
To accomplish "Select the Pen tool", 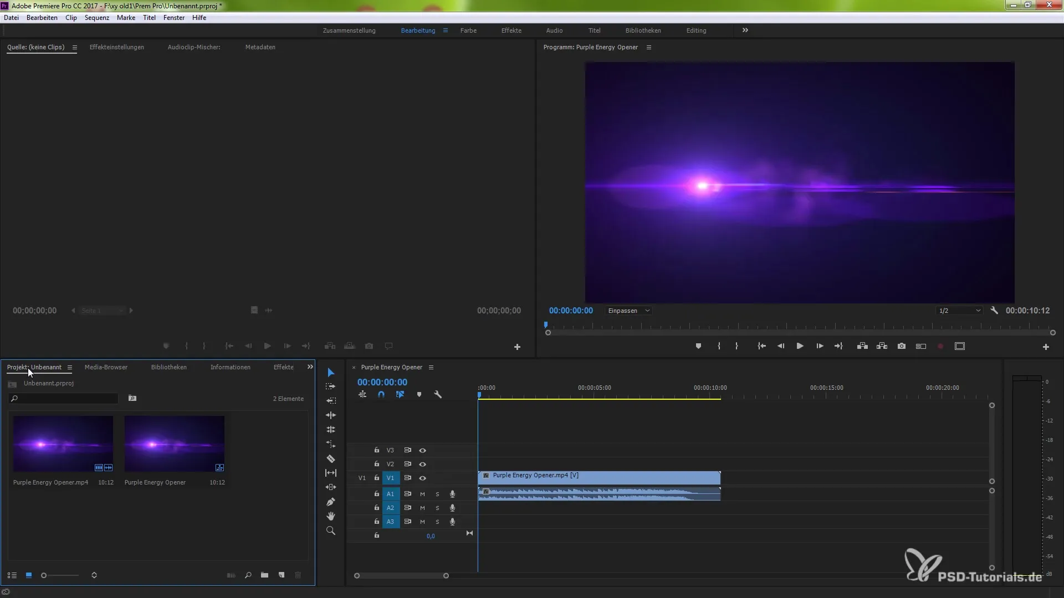I will click(x=331, y=502).
